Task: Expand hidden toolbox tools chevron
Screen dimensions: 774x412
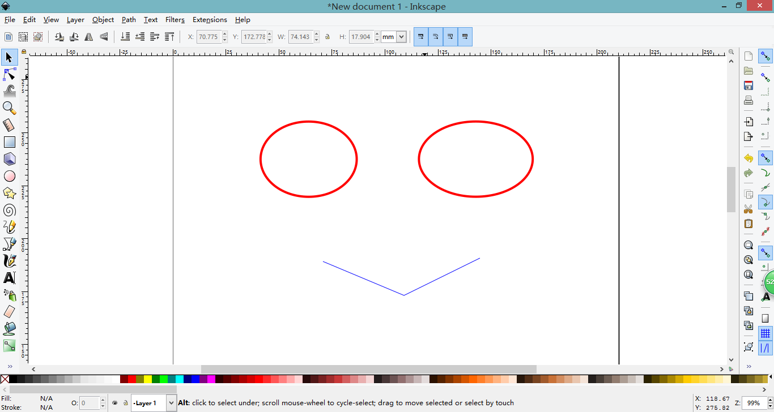Action: [x=10, y=367]
